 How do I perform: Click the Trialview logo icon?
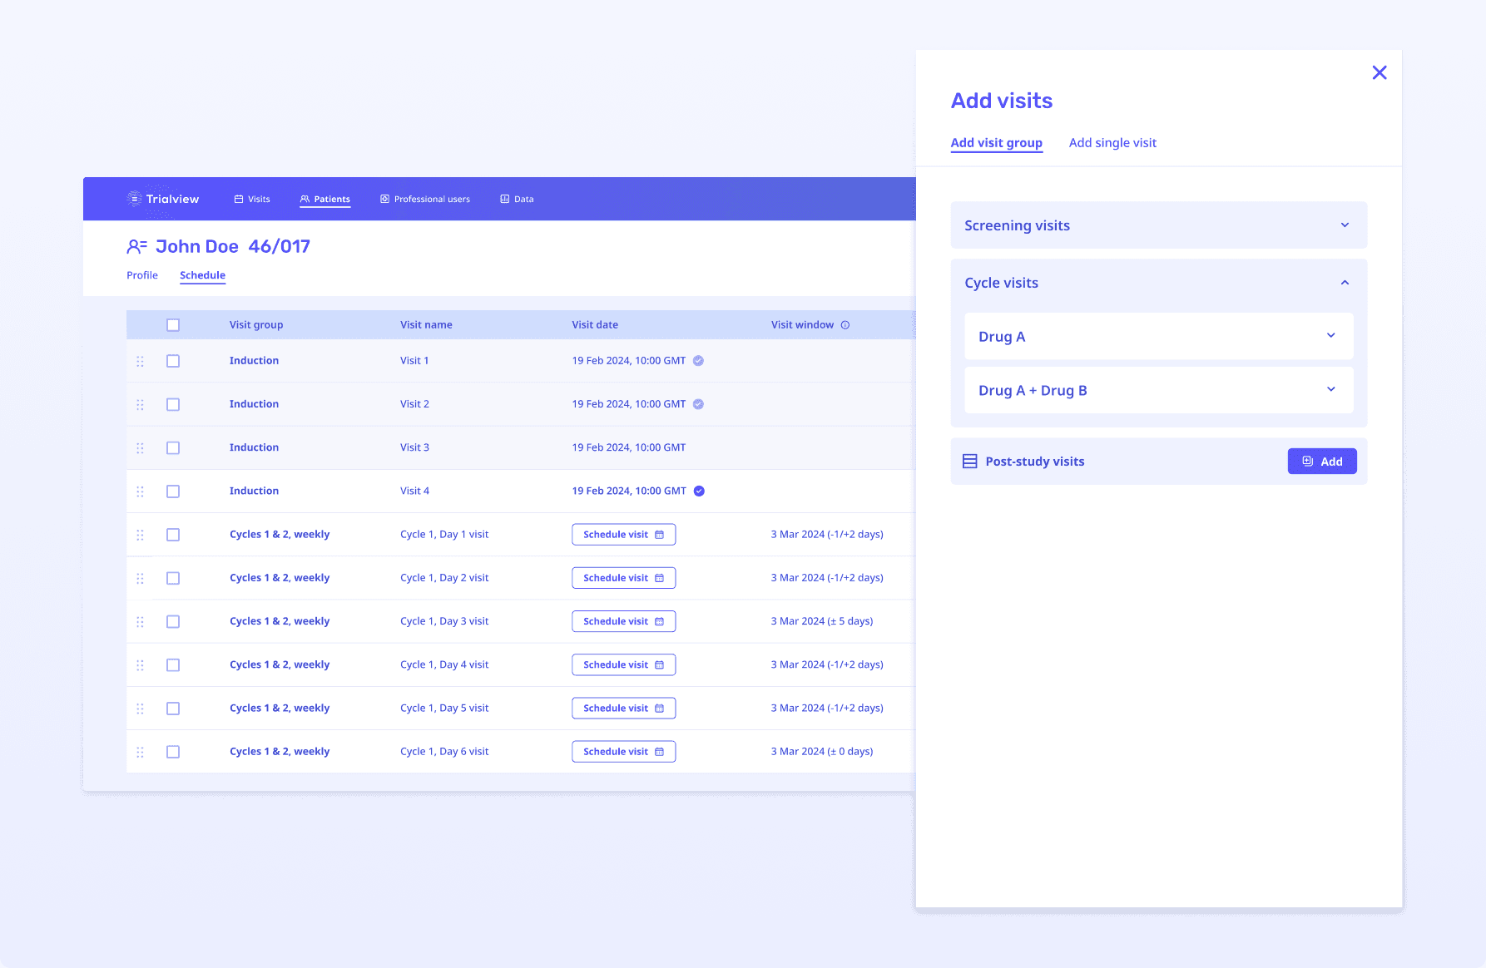(x=134, y=199)
